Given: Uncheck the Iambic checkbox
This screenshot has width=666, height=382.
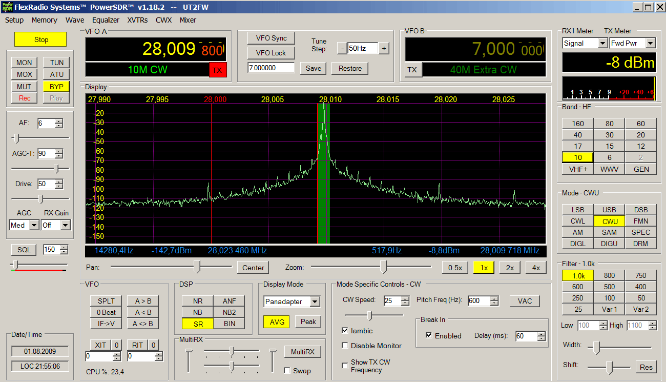Looking at the screenshot, I should tap(345, 331).
